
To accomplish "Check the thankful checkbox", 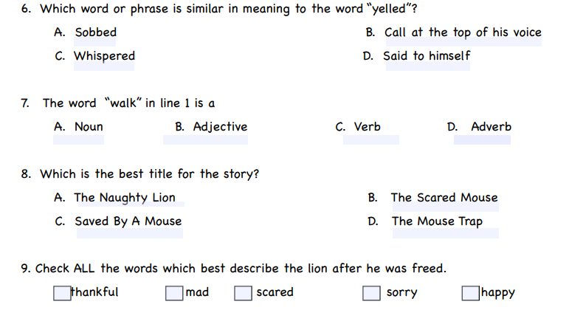I will [x=62, y=293].
